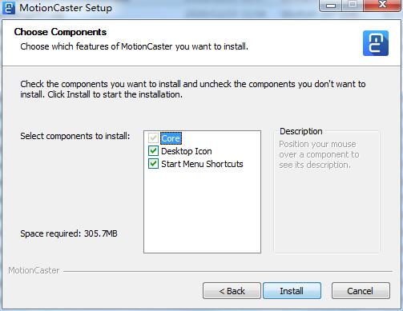Click the MotionCaster icon in title bar
This screenshot has height=311, width=403.
(x=9, y=7)
